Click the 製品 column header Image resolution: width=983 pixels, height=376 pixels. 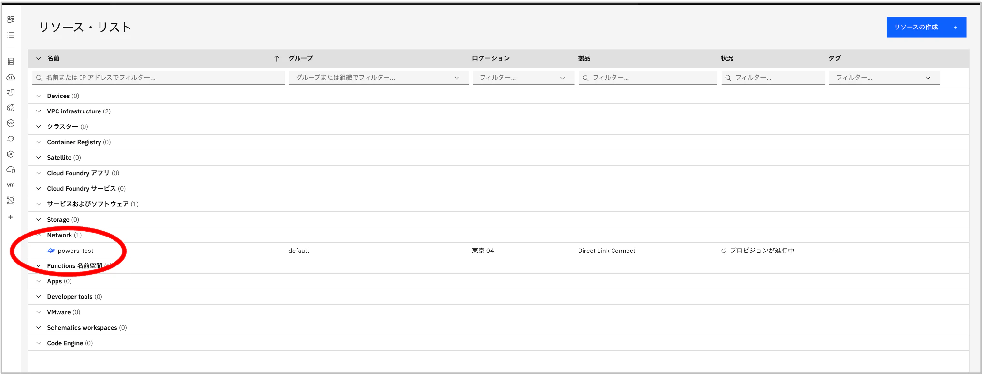584,58
